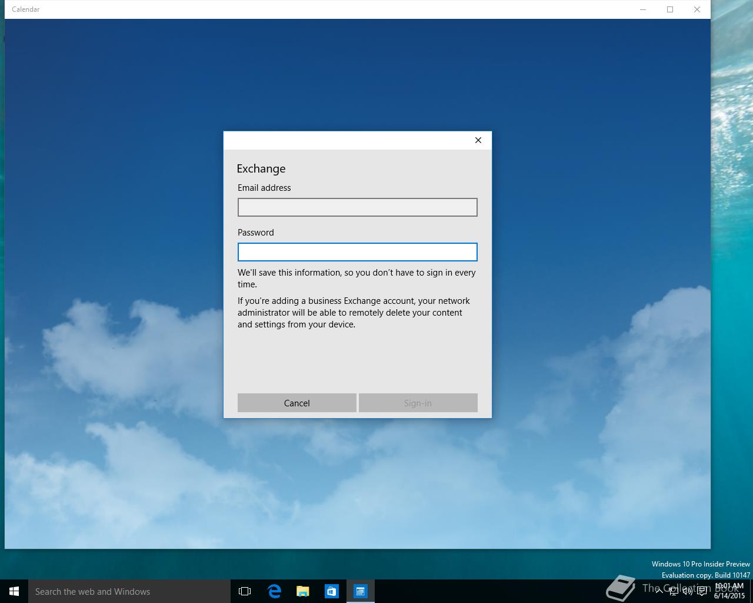Launch Microsoft Edge from taskbar
The width and height of the screenshot is (753, 603).
(x=274, y=591)
